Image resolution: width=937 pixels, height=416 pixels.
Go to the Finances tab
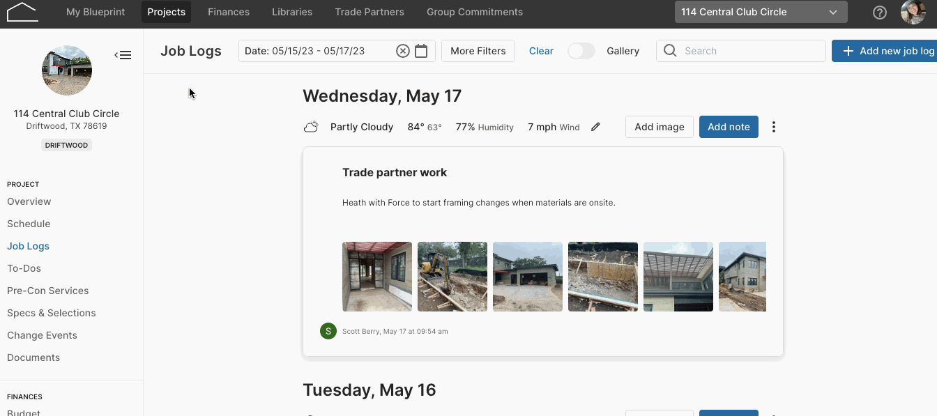[229, 12]
